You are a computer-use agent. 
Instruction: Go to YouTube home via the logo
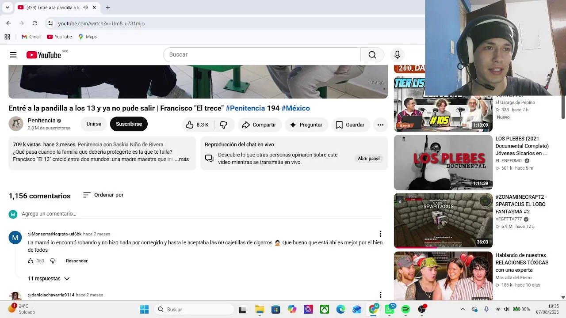click(x=43, y=55)
